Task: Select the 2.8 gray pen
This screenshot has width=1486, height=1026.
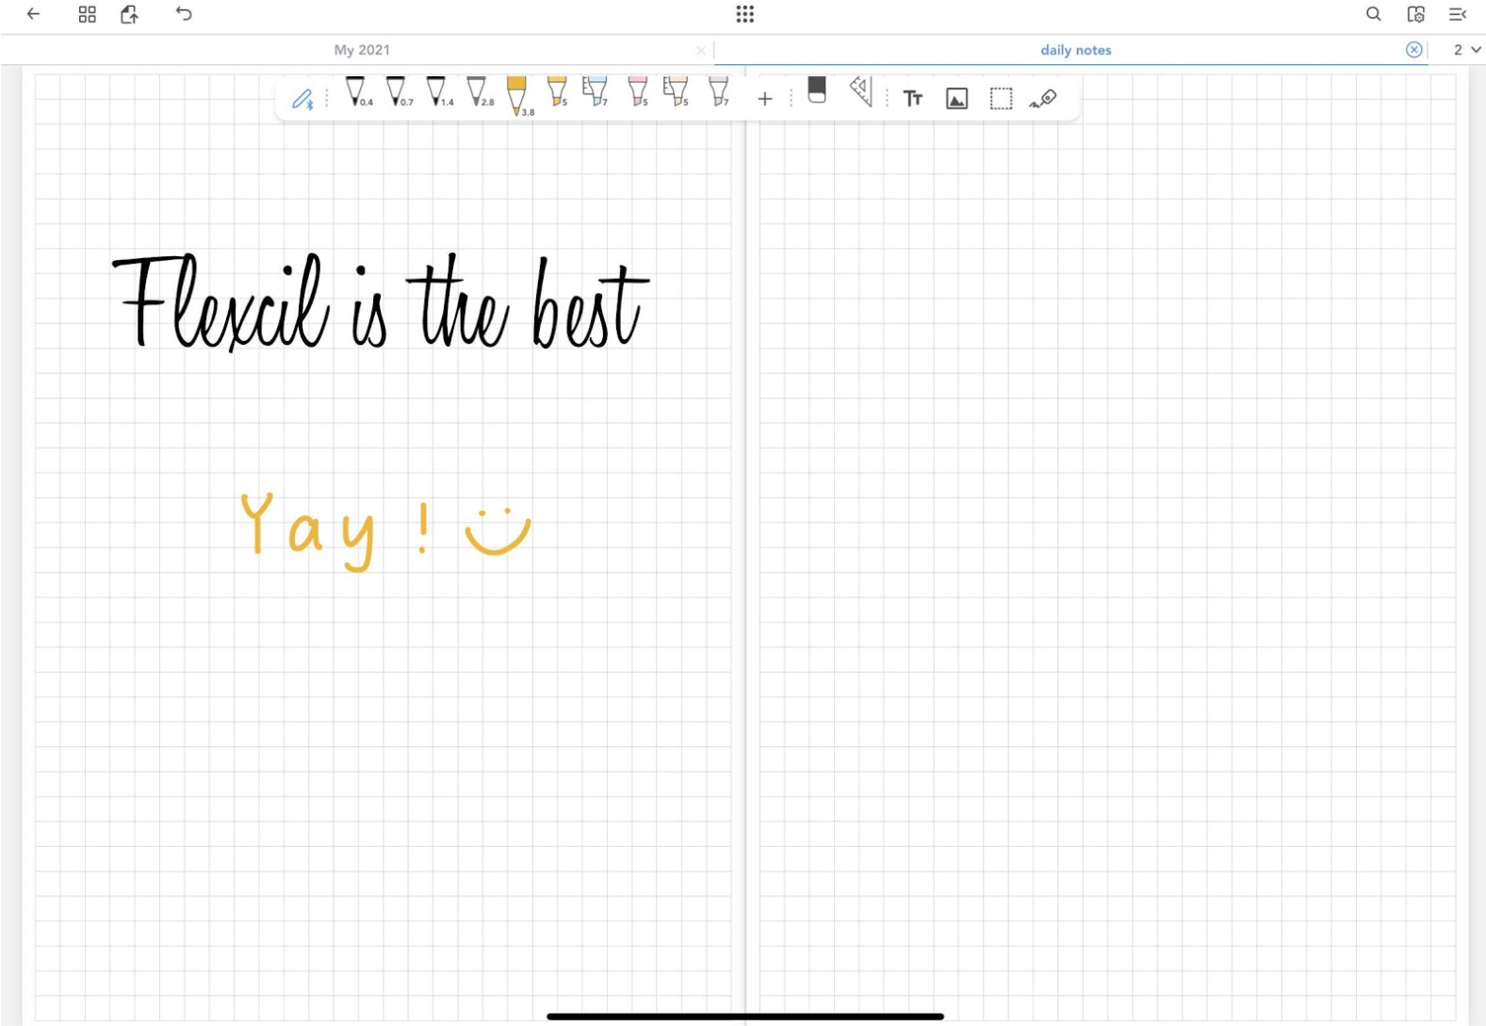Action: coord(479,92)
